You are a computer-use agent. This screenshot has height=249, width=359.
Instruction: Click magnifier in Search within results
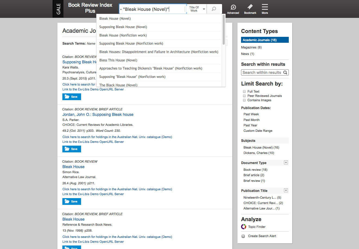click(x=285, y=73)
